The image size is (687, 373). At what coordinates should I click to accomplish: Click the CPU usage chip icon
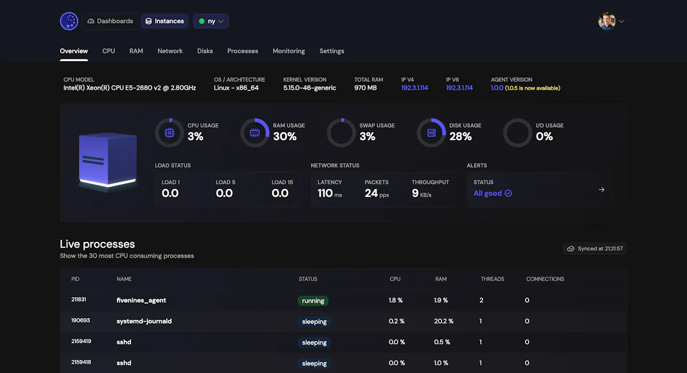pyautogui.click(x=169, y=133)
